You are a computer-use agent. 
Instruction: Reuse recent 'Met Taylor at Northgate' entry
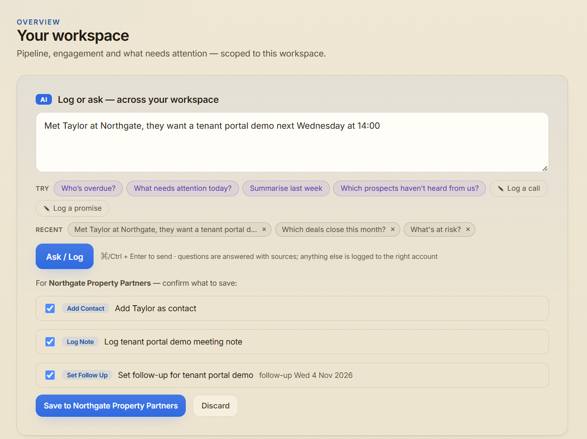(165, 229)
